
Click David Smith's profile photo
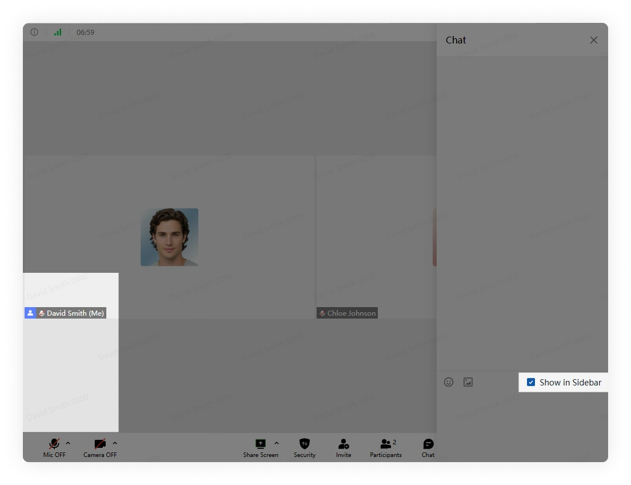tap(169, 237)
